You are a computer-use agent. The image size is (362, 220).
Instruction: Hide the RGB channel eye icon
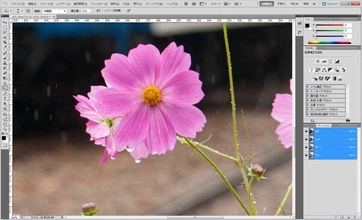[306, 131]
